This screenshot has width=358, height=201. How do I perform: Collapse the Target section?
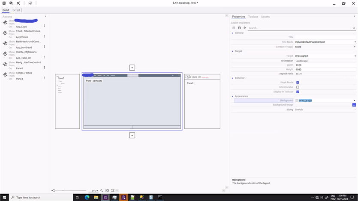coord(233,51)
